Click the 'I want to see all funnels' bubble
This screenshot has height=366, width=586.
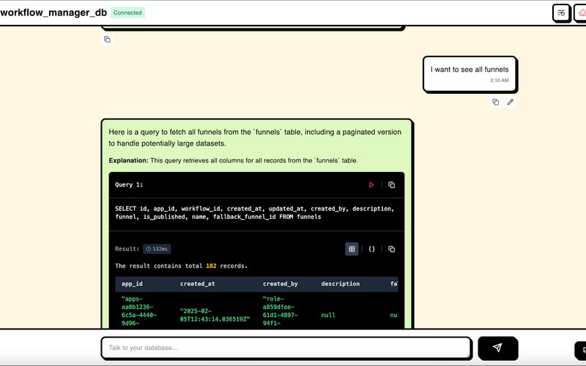pos(470,74)
